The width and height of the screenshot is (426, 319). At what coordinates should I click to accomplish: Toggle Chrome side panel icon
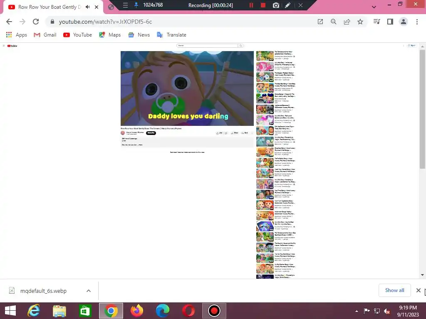(390, 22)
